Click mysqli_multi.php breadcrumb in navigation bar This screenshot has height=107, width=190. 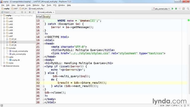tap(36, 9)
